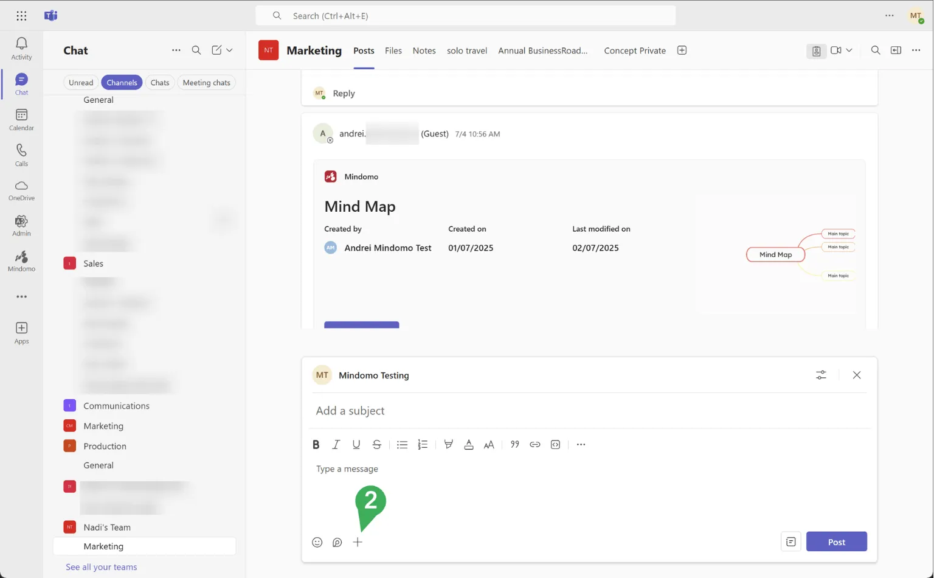Insert a quote block
934x578 pixels.
click(x=514, y=445)
